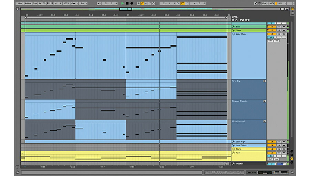This screenshot has width=310, height=176.
Task: Toggle the yellow arrangement view selector icon
Action: (292, 9)
